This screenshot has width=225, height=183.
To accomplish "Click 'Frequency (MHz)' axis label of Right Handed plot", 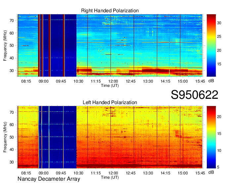I will point(5,45).
